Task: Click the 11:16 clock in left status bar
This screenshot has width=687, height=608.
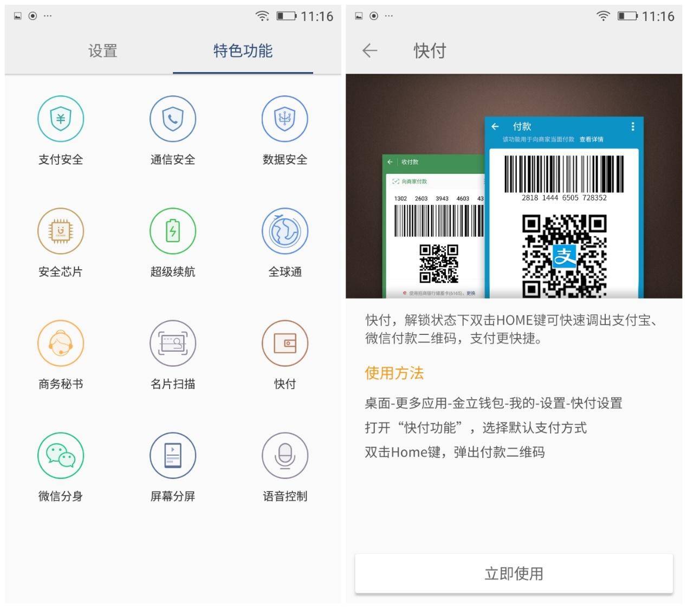Action: [317, 16]
